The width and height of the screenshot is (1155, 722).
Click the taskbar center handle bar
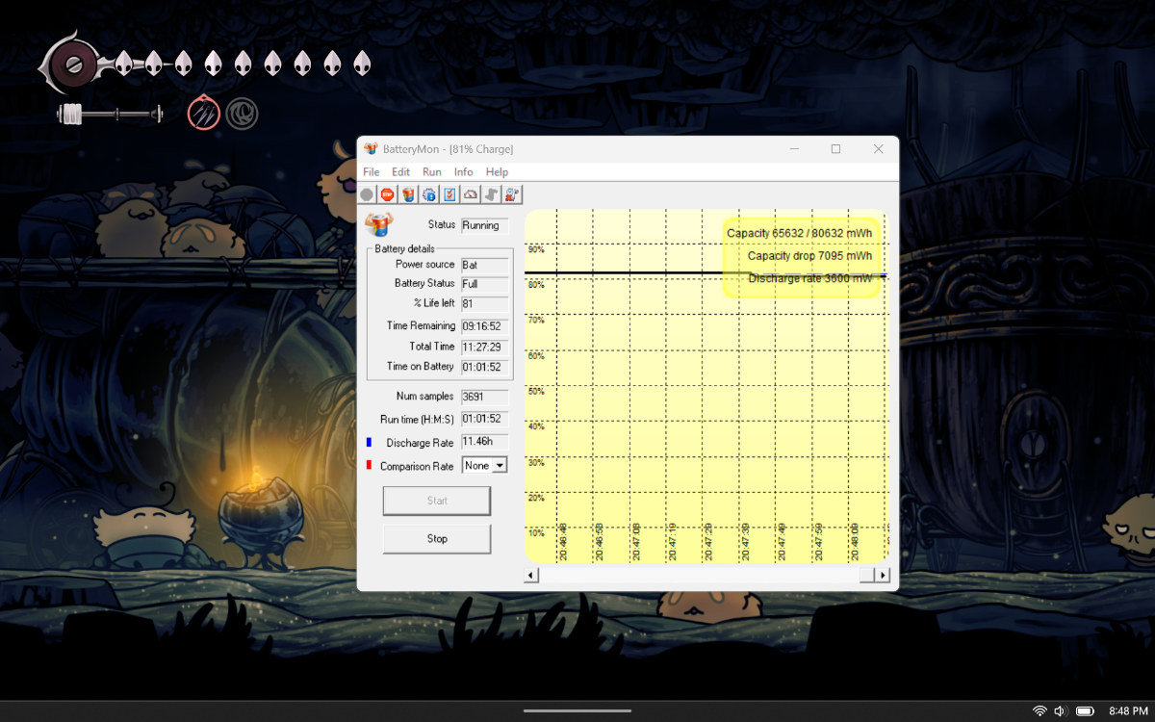577,710
